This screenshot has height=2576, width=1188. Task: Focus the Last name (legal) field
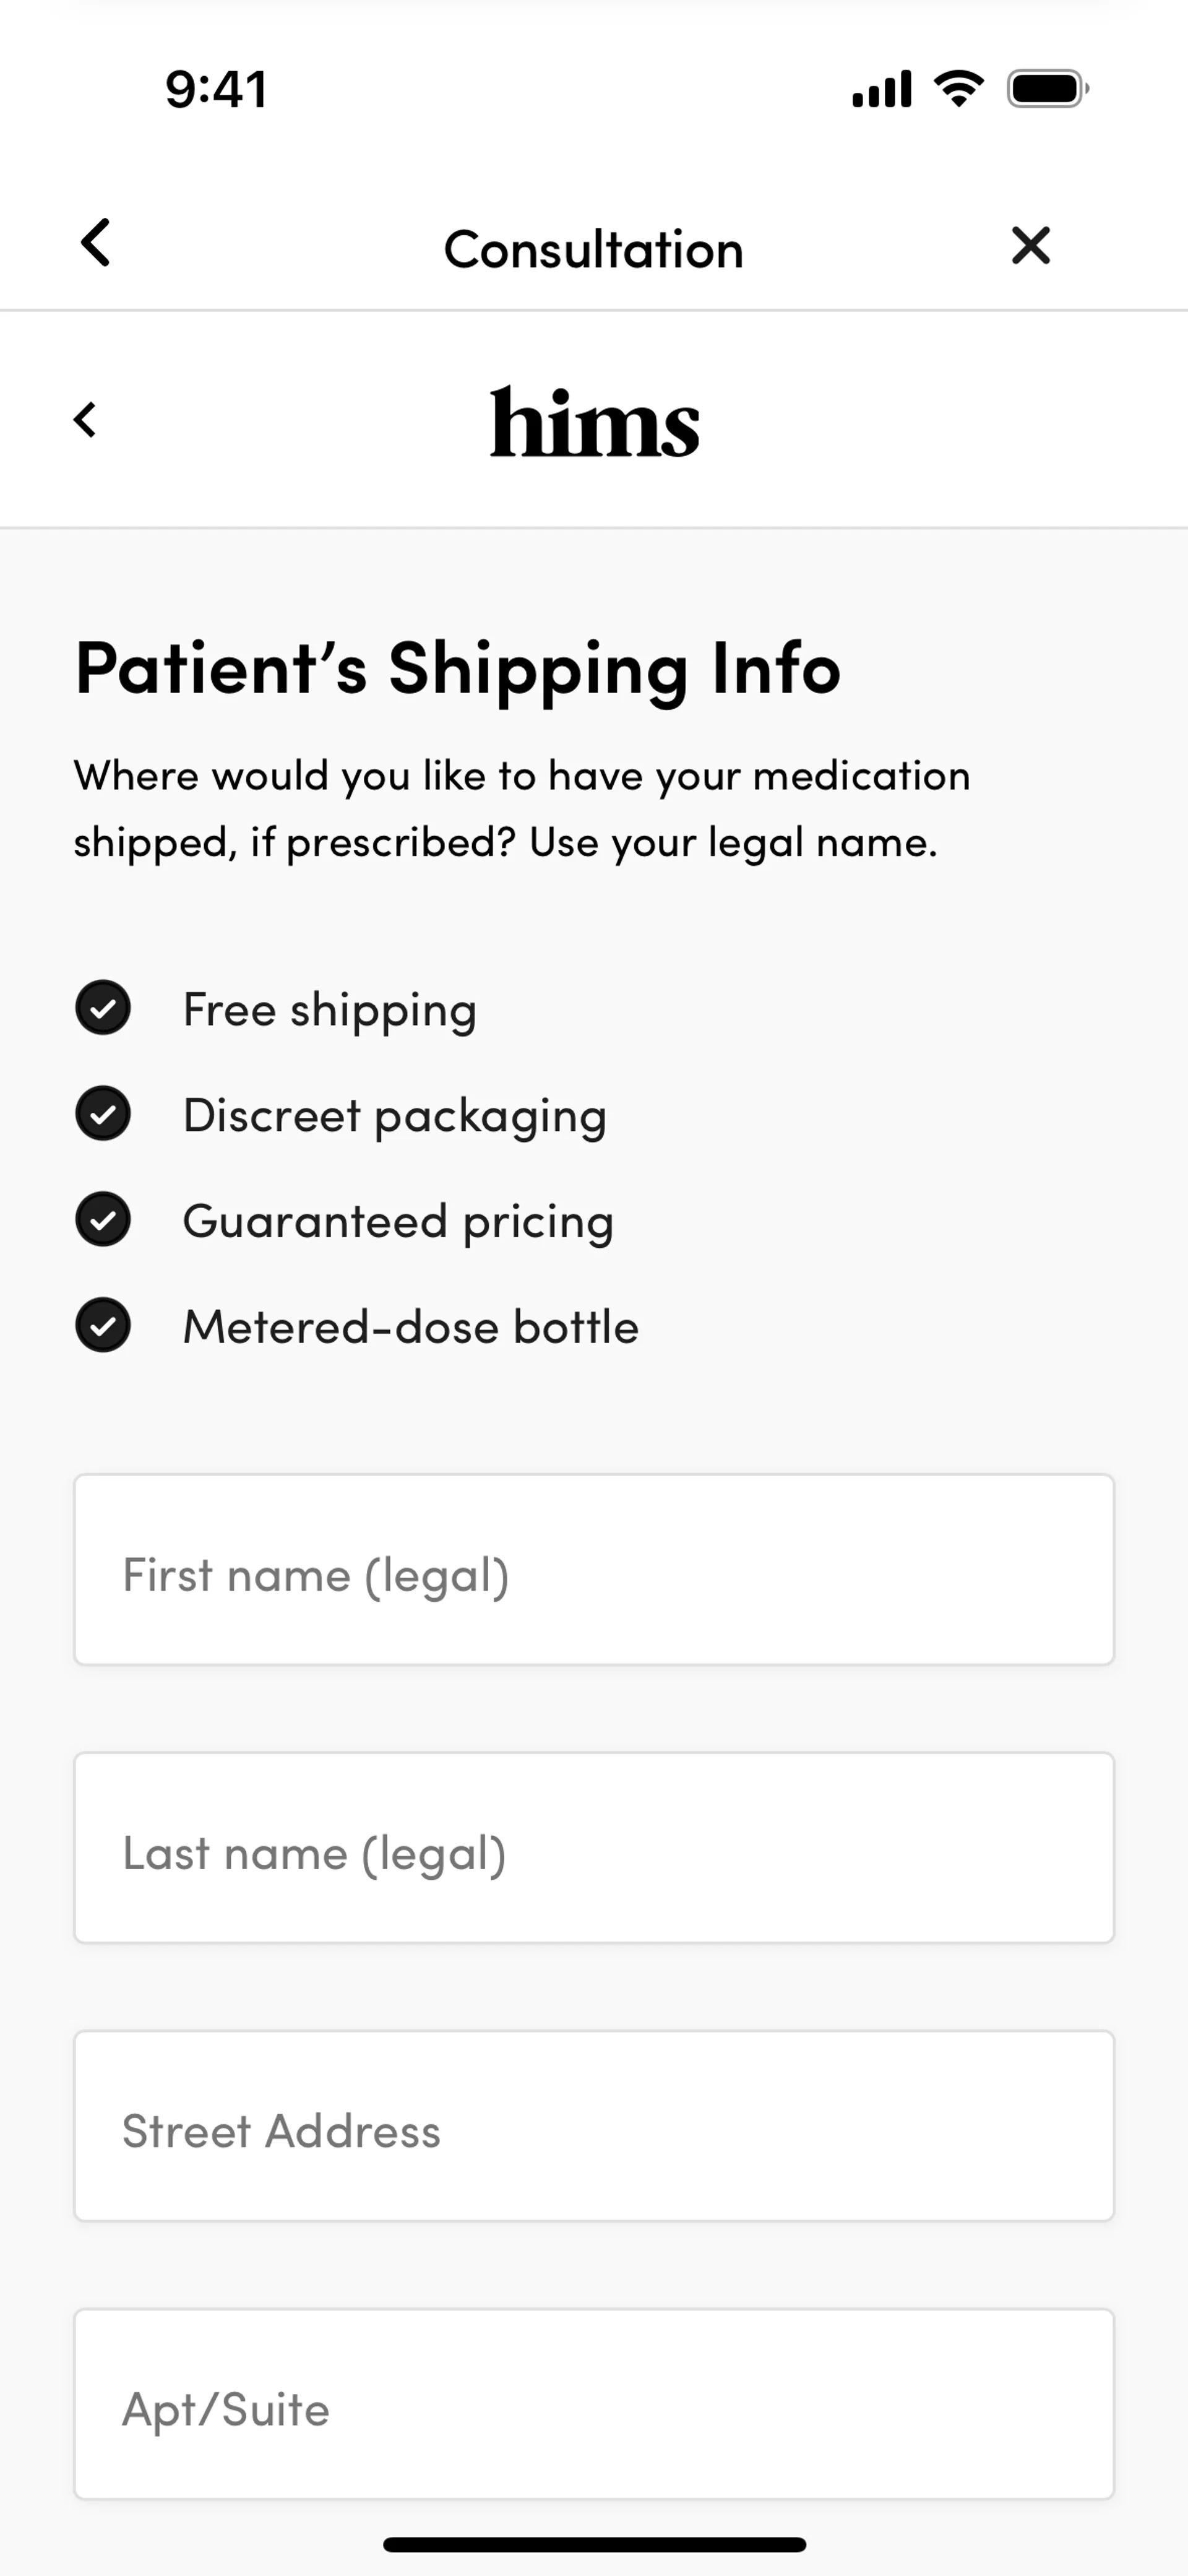594,1848
